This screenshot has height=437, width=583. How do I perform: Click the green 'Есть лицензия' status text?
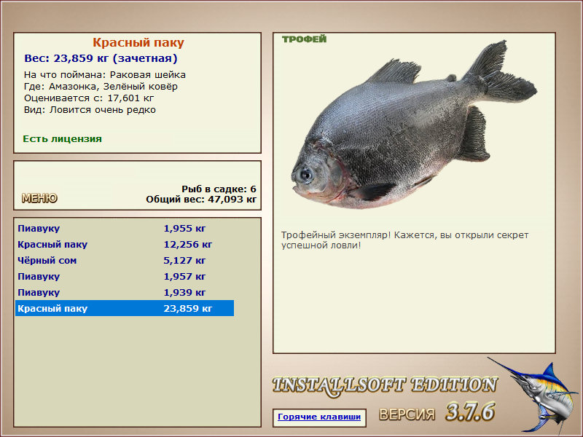click(63, 138)
